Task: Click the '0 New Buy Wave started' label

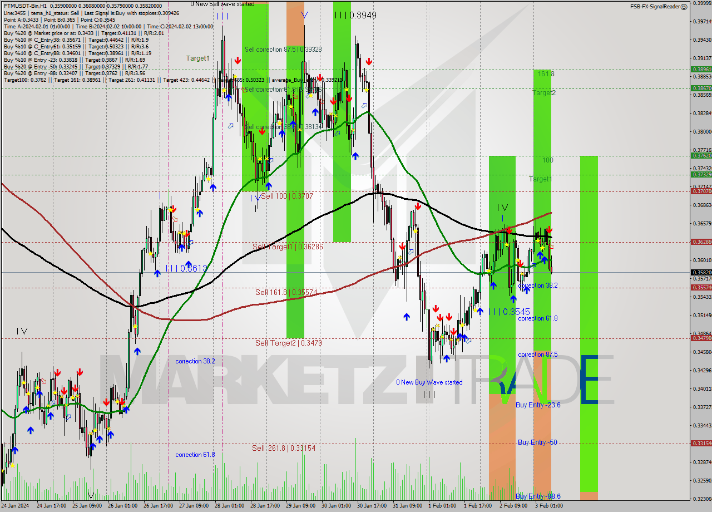Action: (429, 382)
